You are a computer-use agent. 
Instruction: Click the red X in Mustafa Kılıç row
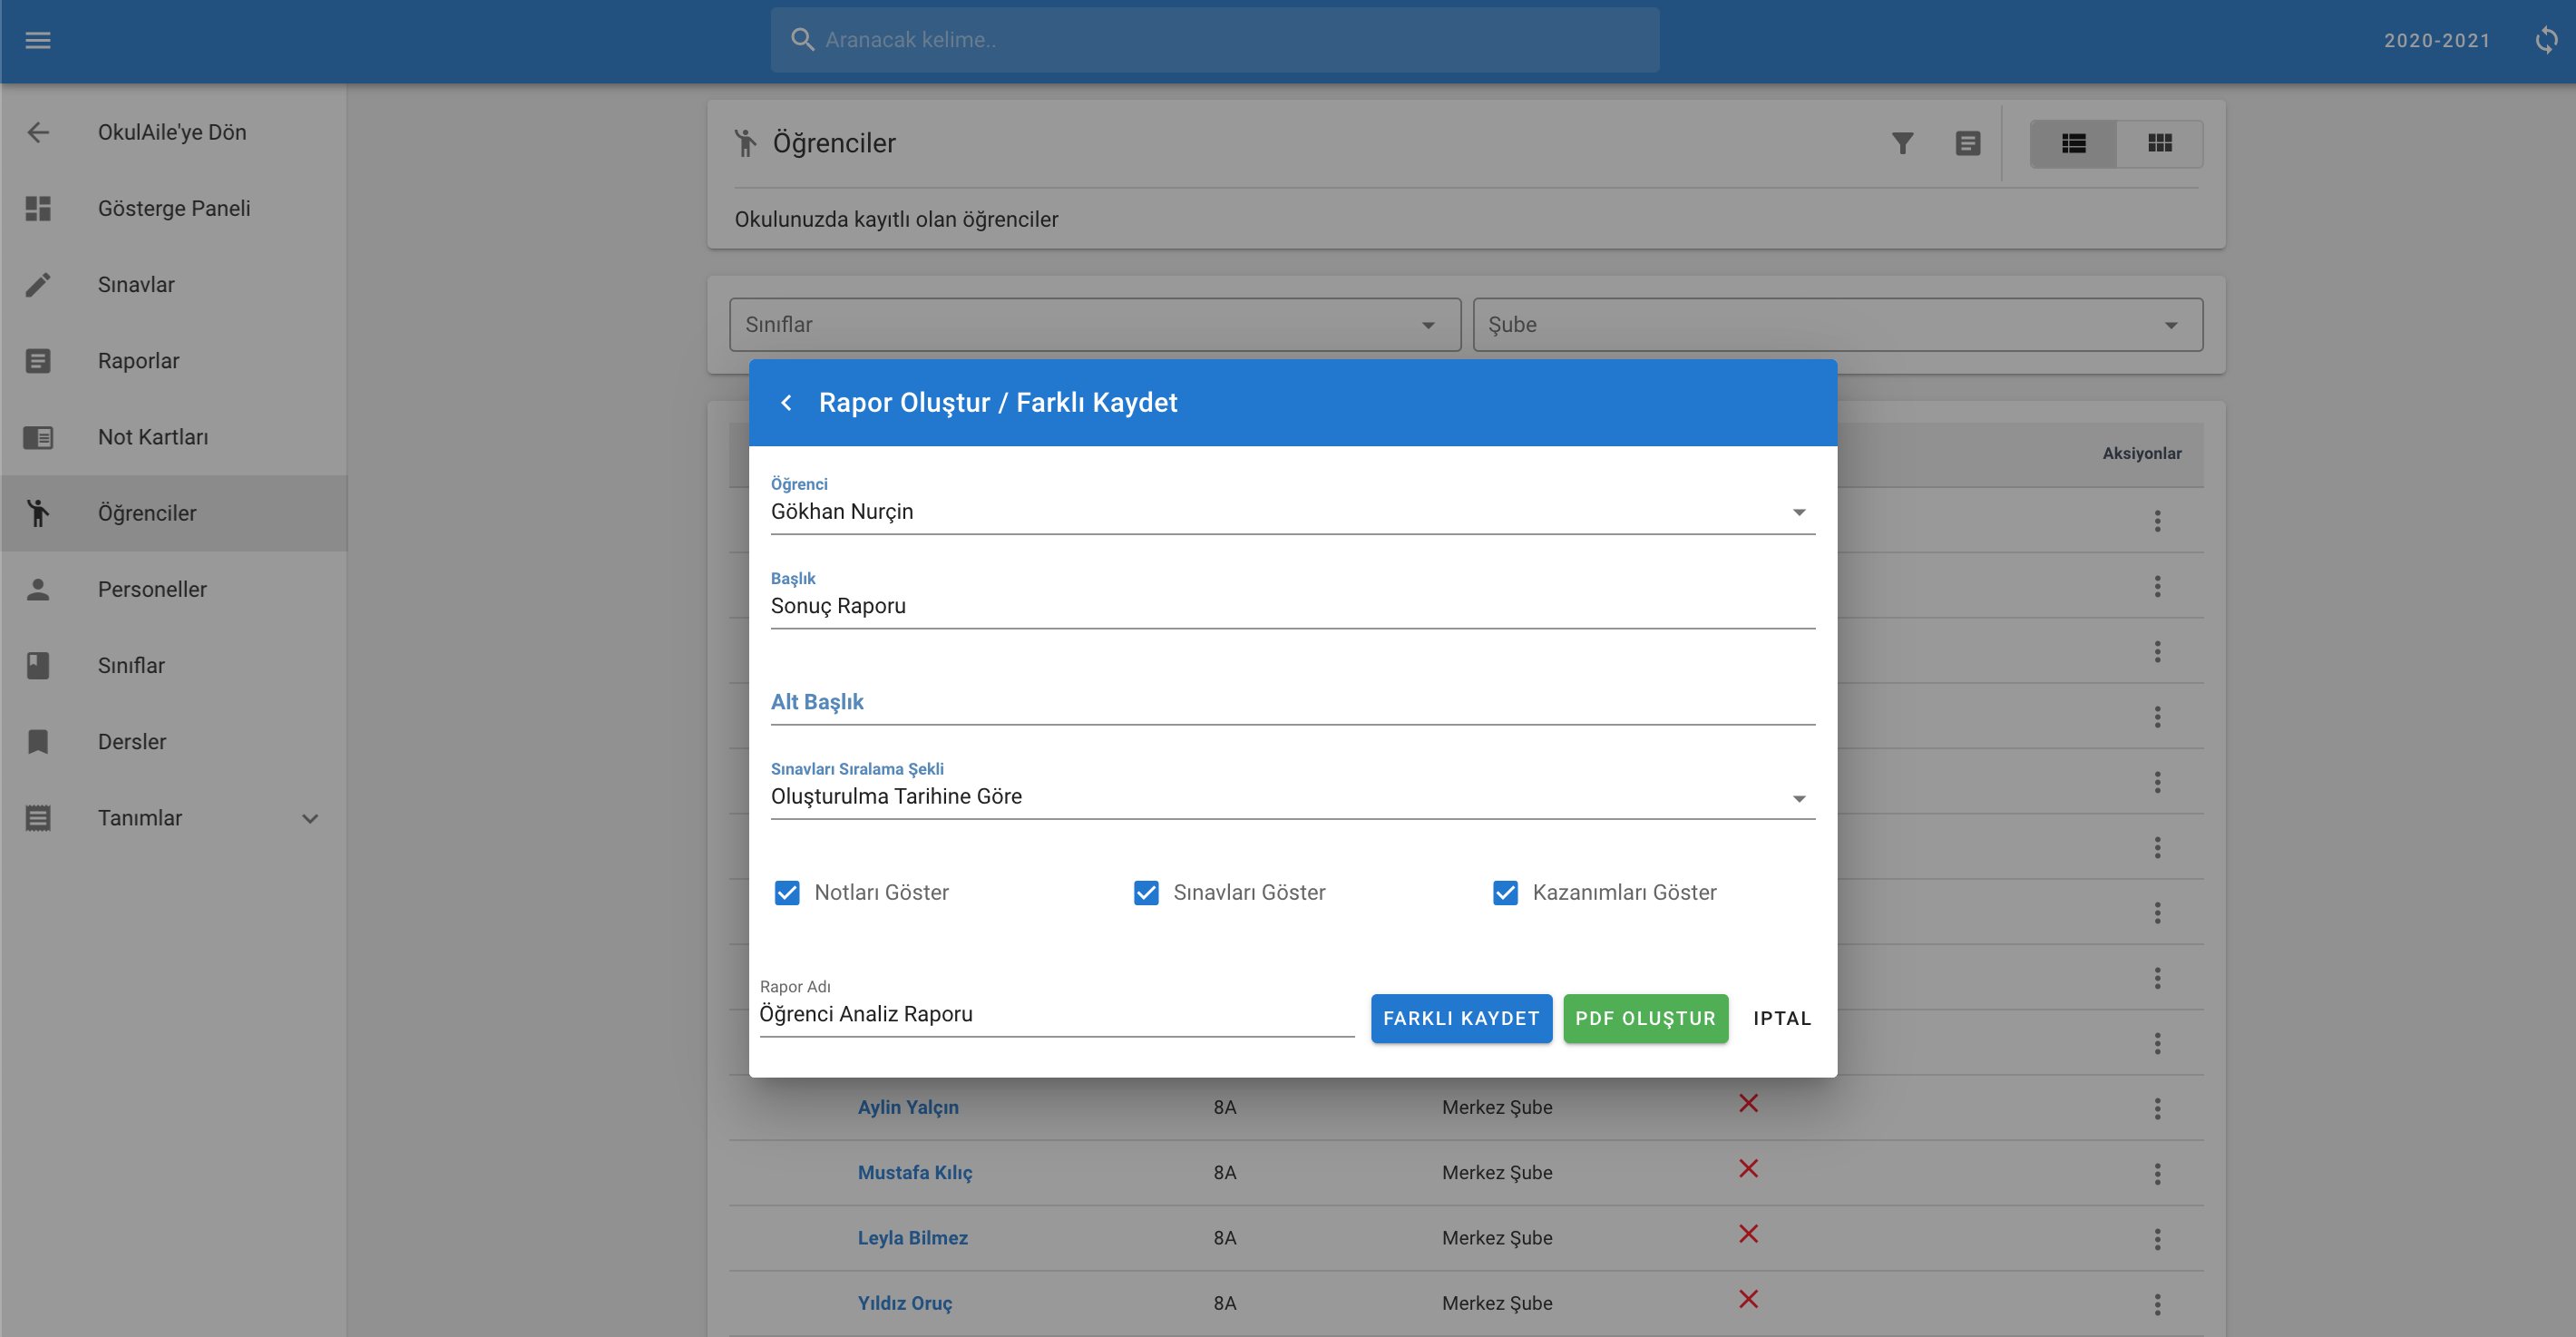pos(1748,1168)
